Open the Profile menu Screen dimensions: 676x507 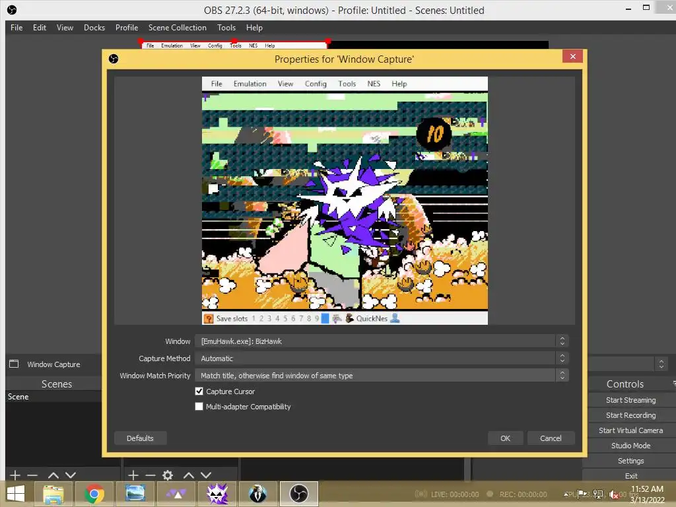click(126, 28)
